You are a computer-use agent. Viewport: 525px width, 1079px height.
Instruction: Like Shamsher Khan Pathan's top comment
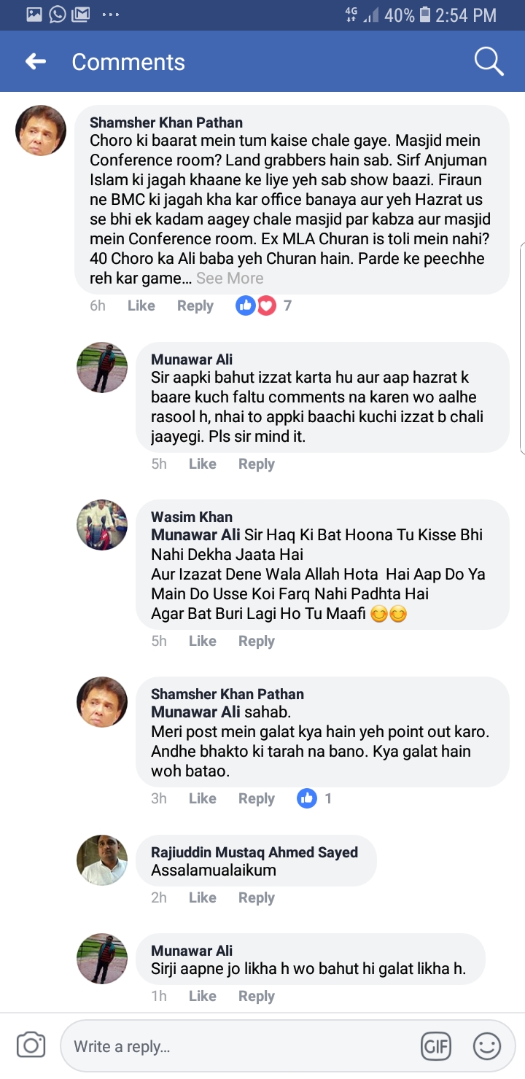[141, 305]
